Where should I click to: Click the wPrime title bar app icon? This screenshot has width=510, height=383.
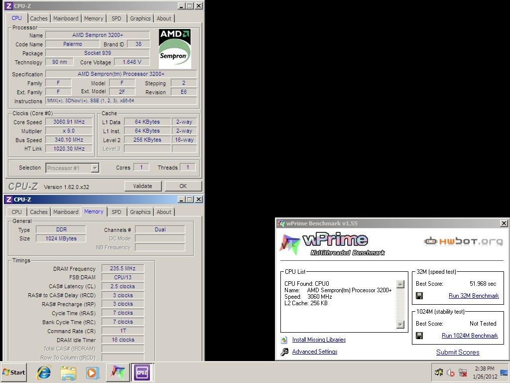pos(280,223)
